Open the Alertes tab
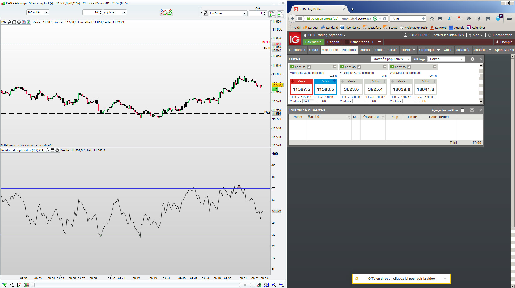This screenshot has height=288, width=515. (x=378, y=50)
